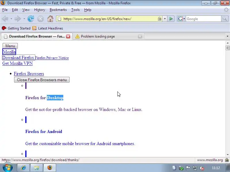Click the vertical scrollbar thumb
Image resolution: width=230 pixels, height=172 pixels.
[227, 48]
